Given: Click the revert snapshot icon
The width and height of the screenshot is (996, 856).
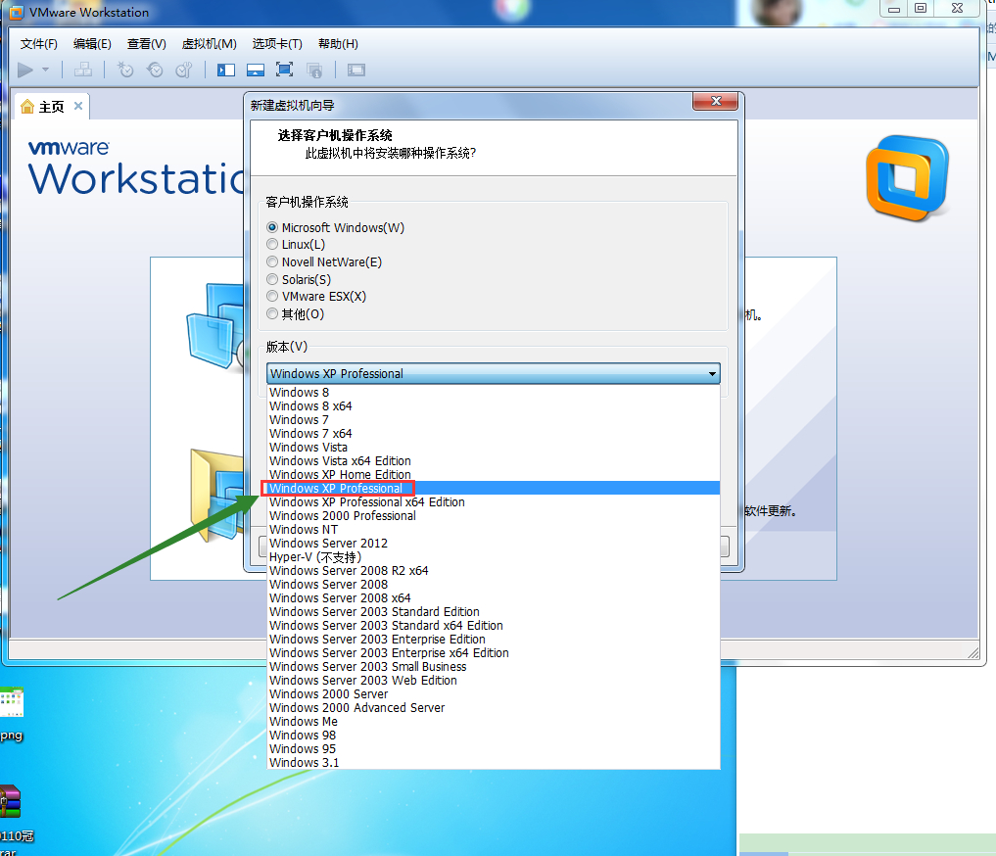Looking at the screenshot, I should click(x=155, y=70).
